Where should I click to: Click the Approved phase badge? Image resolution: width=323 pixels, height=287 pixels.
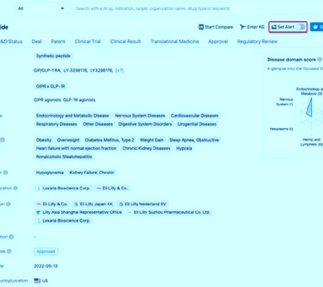tap(46, 252)
